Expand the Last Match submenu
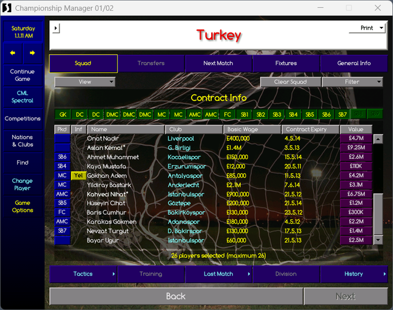The width and height of the screenshot is (393, 310). click(x=249, y=274)
